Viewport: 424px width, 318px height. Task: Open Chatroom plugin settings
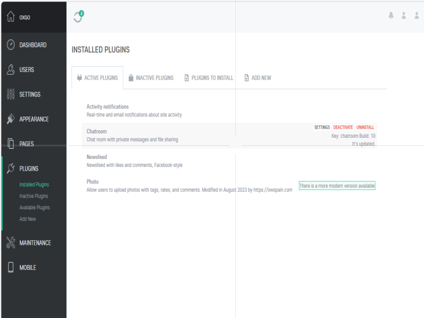pos(322,127)
